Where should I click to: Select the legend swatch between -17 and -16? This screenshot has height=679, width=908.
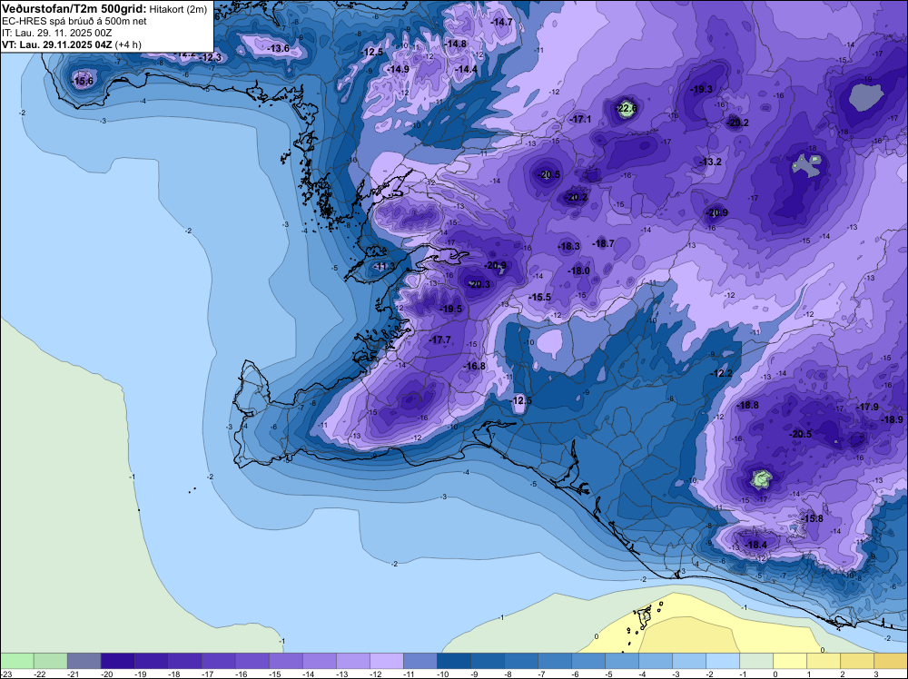click(x=218, y=661)
